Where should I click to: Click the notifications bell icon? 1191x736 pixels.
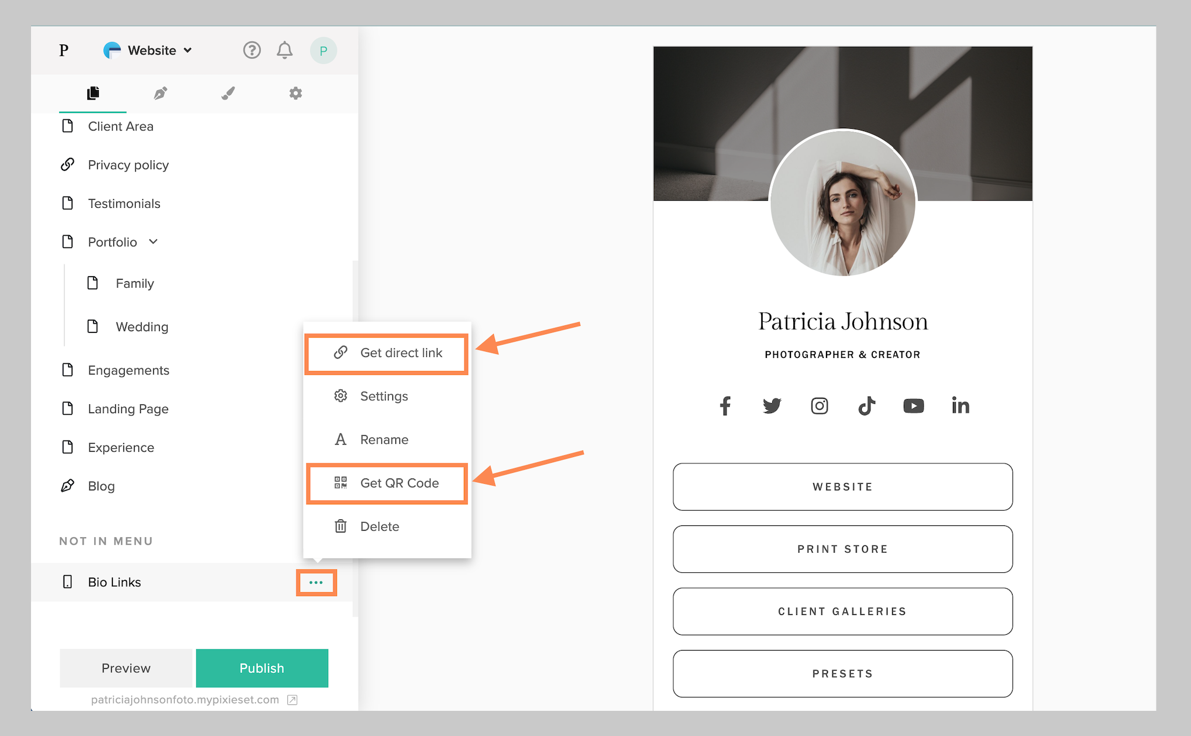pyautogui.click(x=285, y=50)
